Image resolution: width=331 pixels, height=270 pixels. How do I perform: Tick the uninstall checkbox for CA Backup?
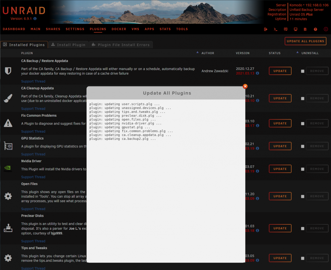coord(303,71)
